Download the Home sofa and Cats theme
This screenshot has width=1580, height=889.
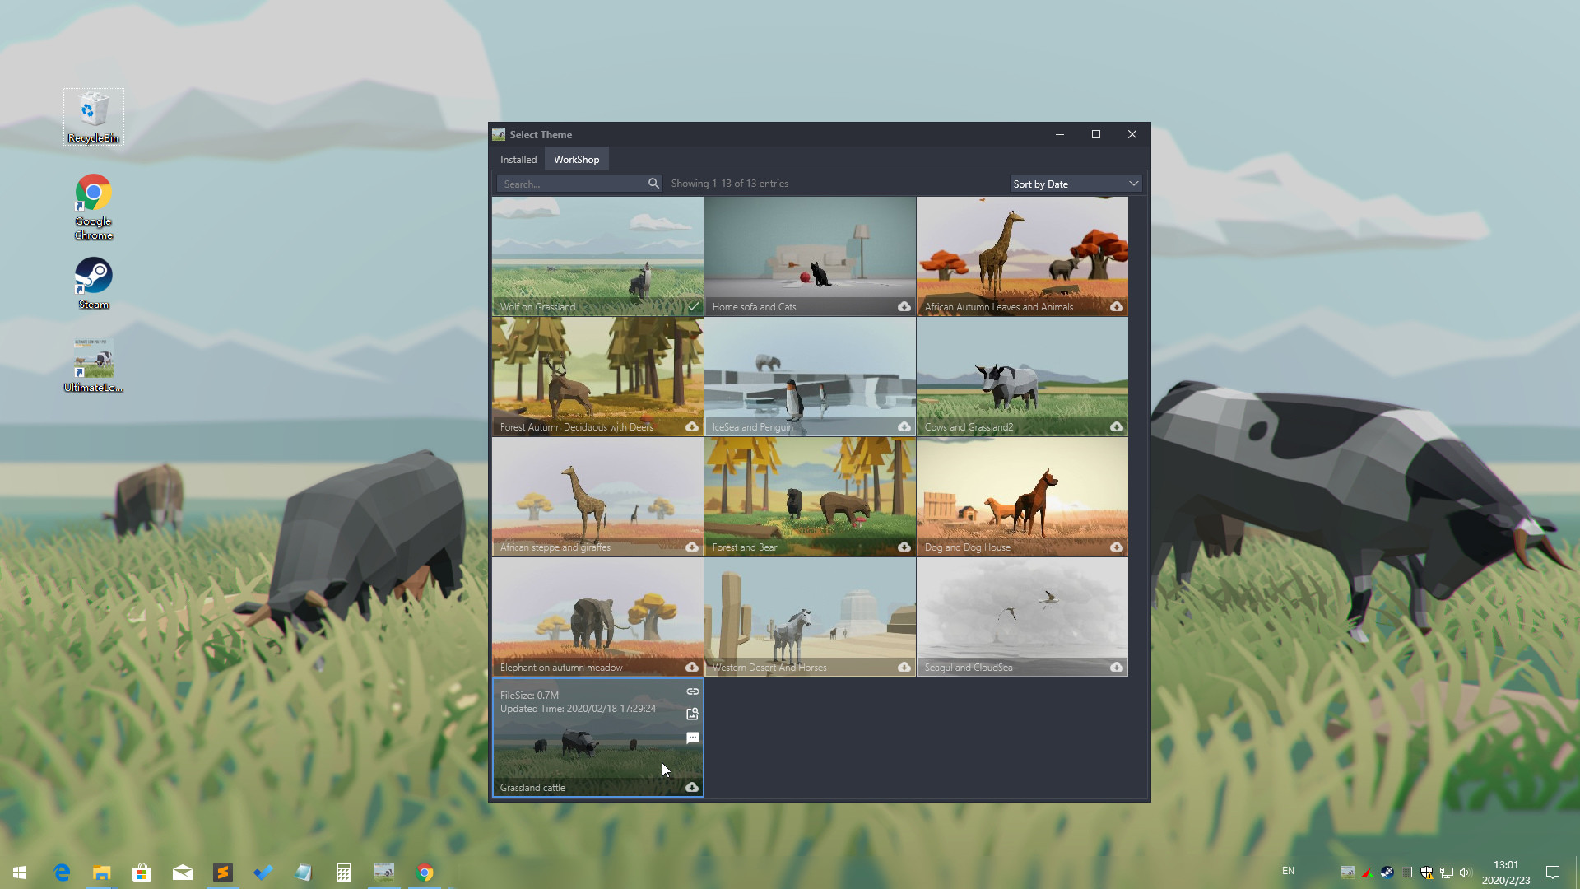click(904, 306)
